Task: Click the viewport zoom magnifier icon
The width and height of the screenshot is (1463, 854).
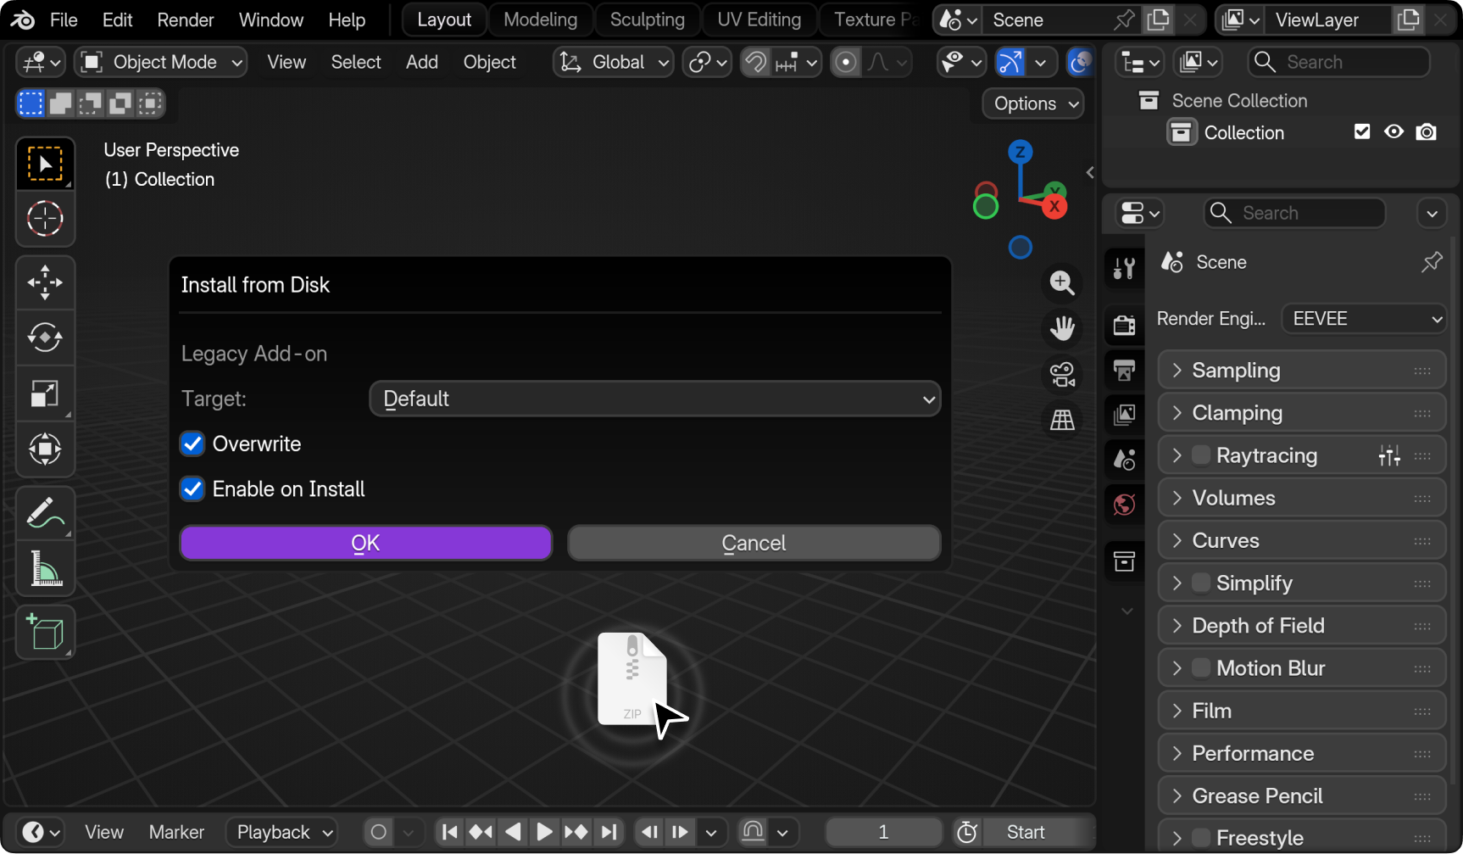Action: tap(1061, 283)
